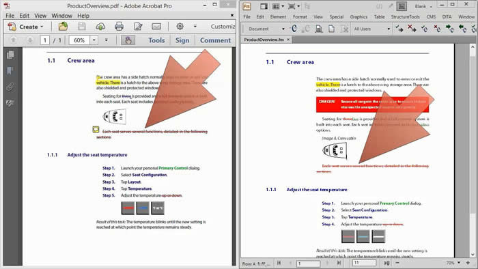Click the Print icon in Acrobat
This screenshot has width=478, height=269.
coord(119,27)
